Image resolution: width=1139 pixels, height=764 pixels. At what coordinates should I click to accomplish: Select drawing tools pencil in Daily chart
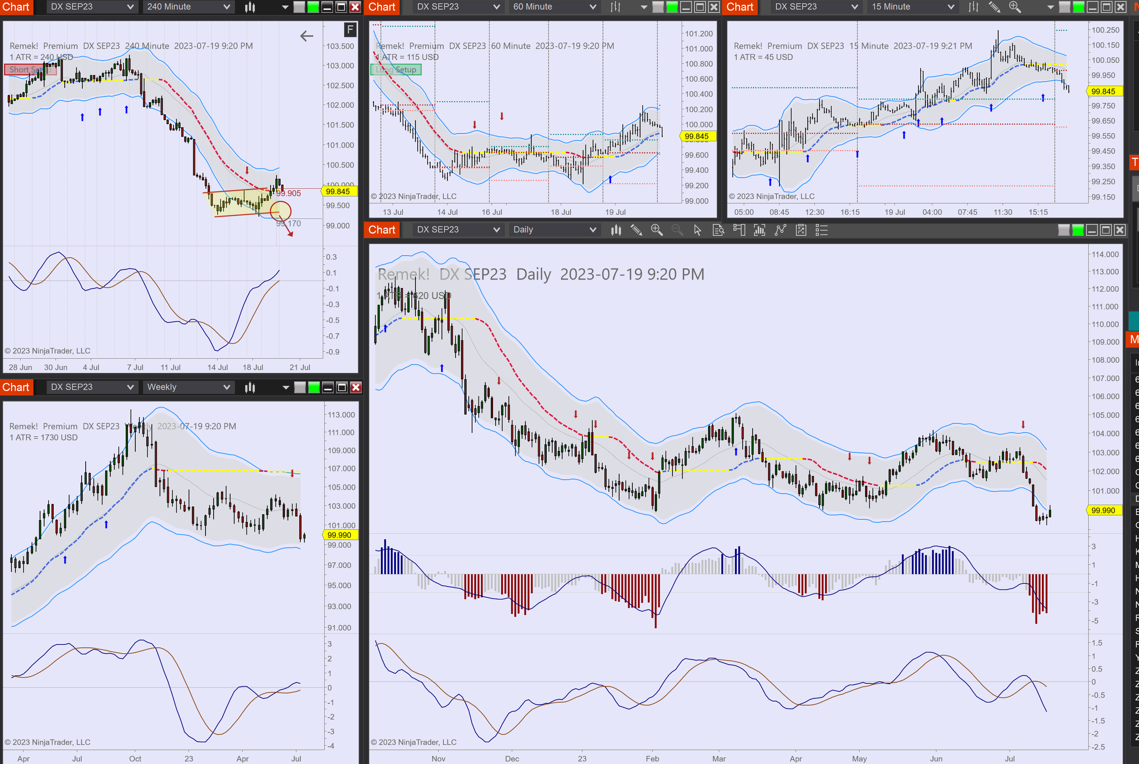point(636,230)
